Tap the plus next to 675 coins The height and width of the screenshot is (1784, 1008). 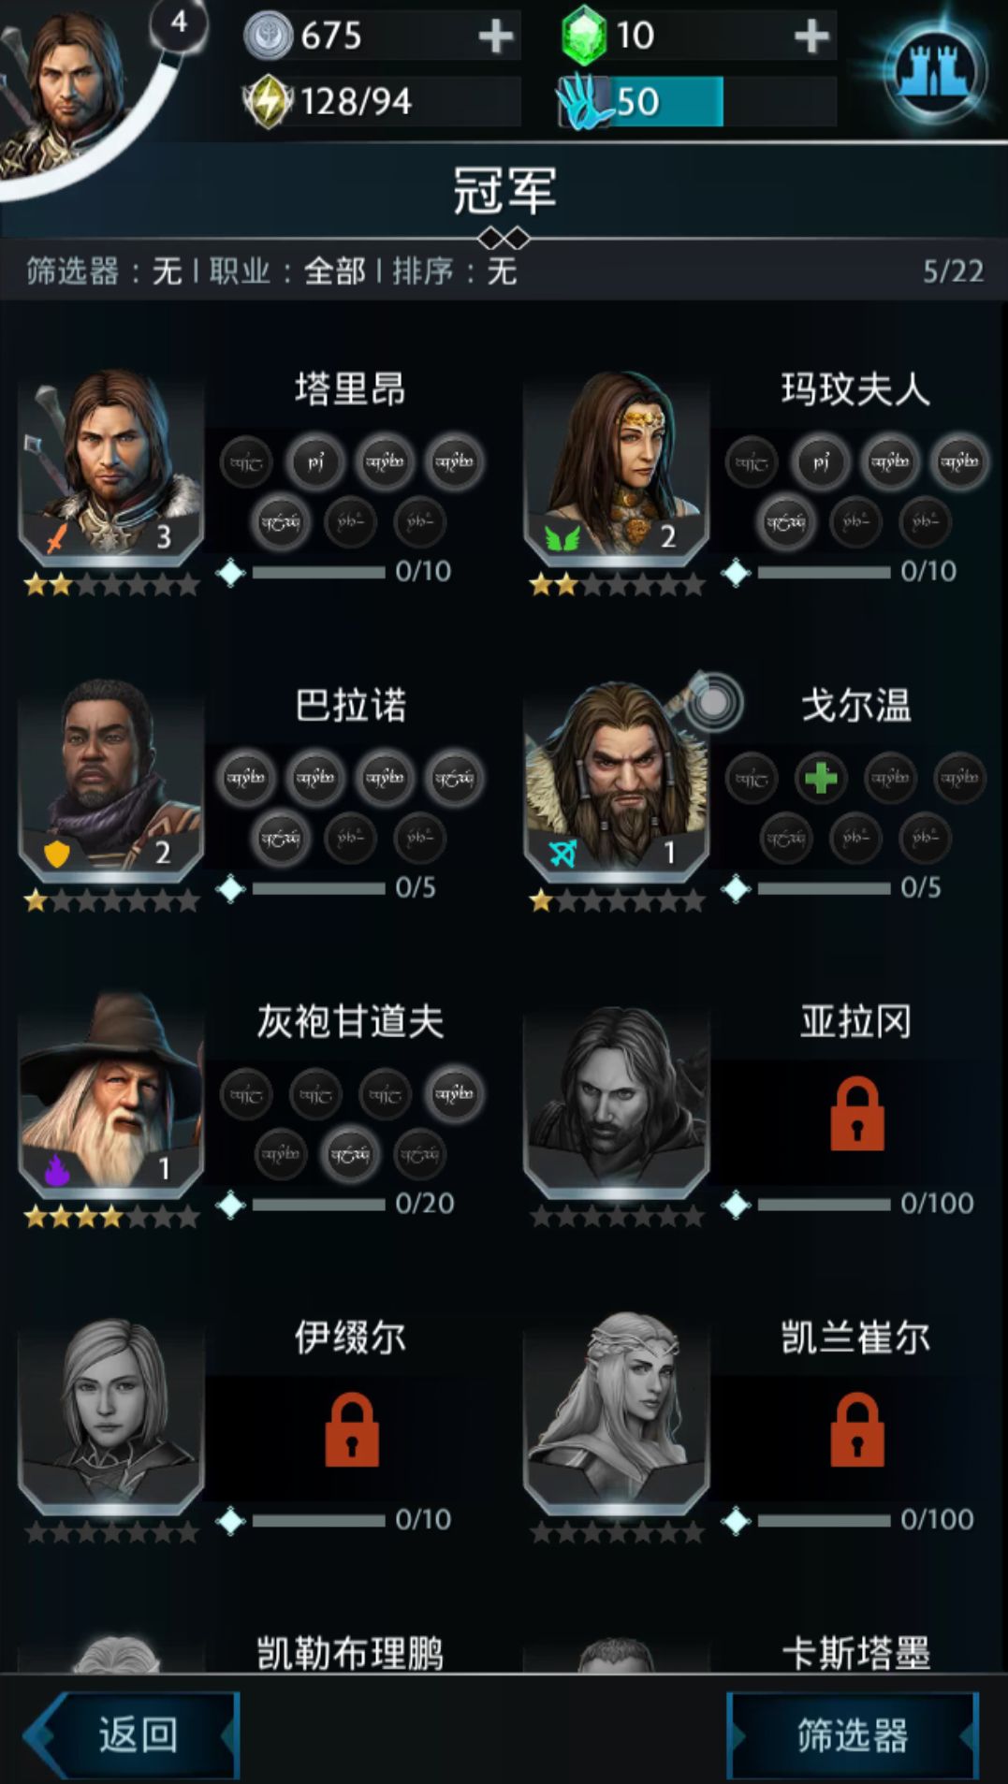click(495, 37)
